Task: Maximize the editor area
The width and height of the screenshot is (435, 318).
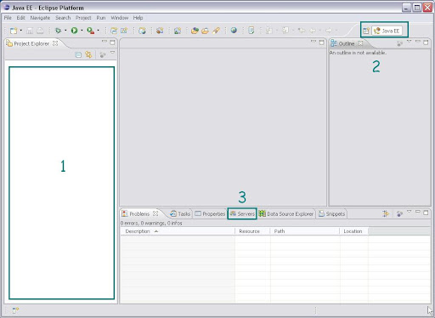Action: [x=321, y=43]
